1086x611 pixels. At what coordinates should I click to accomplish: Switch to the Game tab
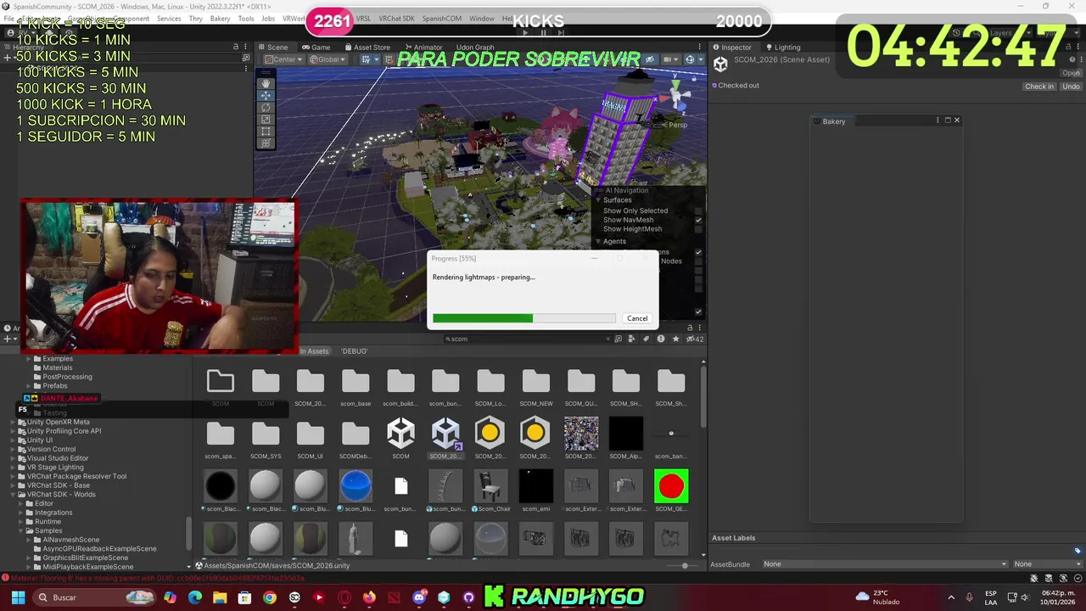pos(316,48)
